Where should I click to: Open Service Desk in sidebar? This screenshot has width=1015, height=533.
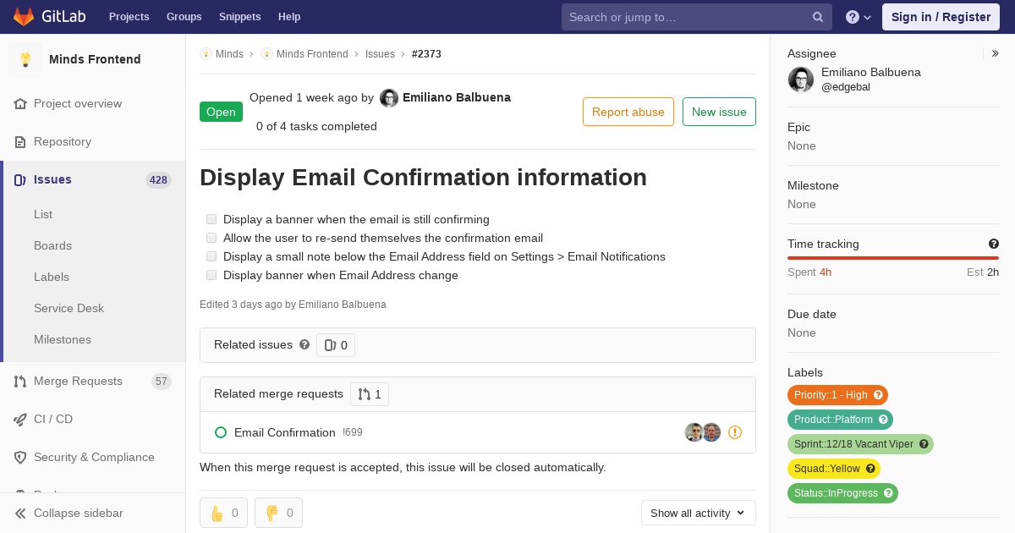click(x=69, y=308)
